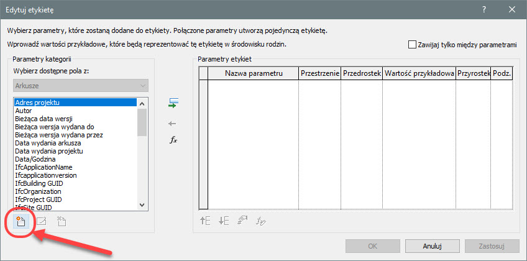Select 'Data wydania projektu' in the list
Image resolution: width=527 pixels, height=261 pixels.
pyautogui.click(x=49, y=151)
